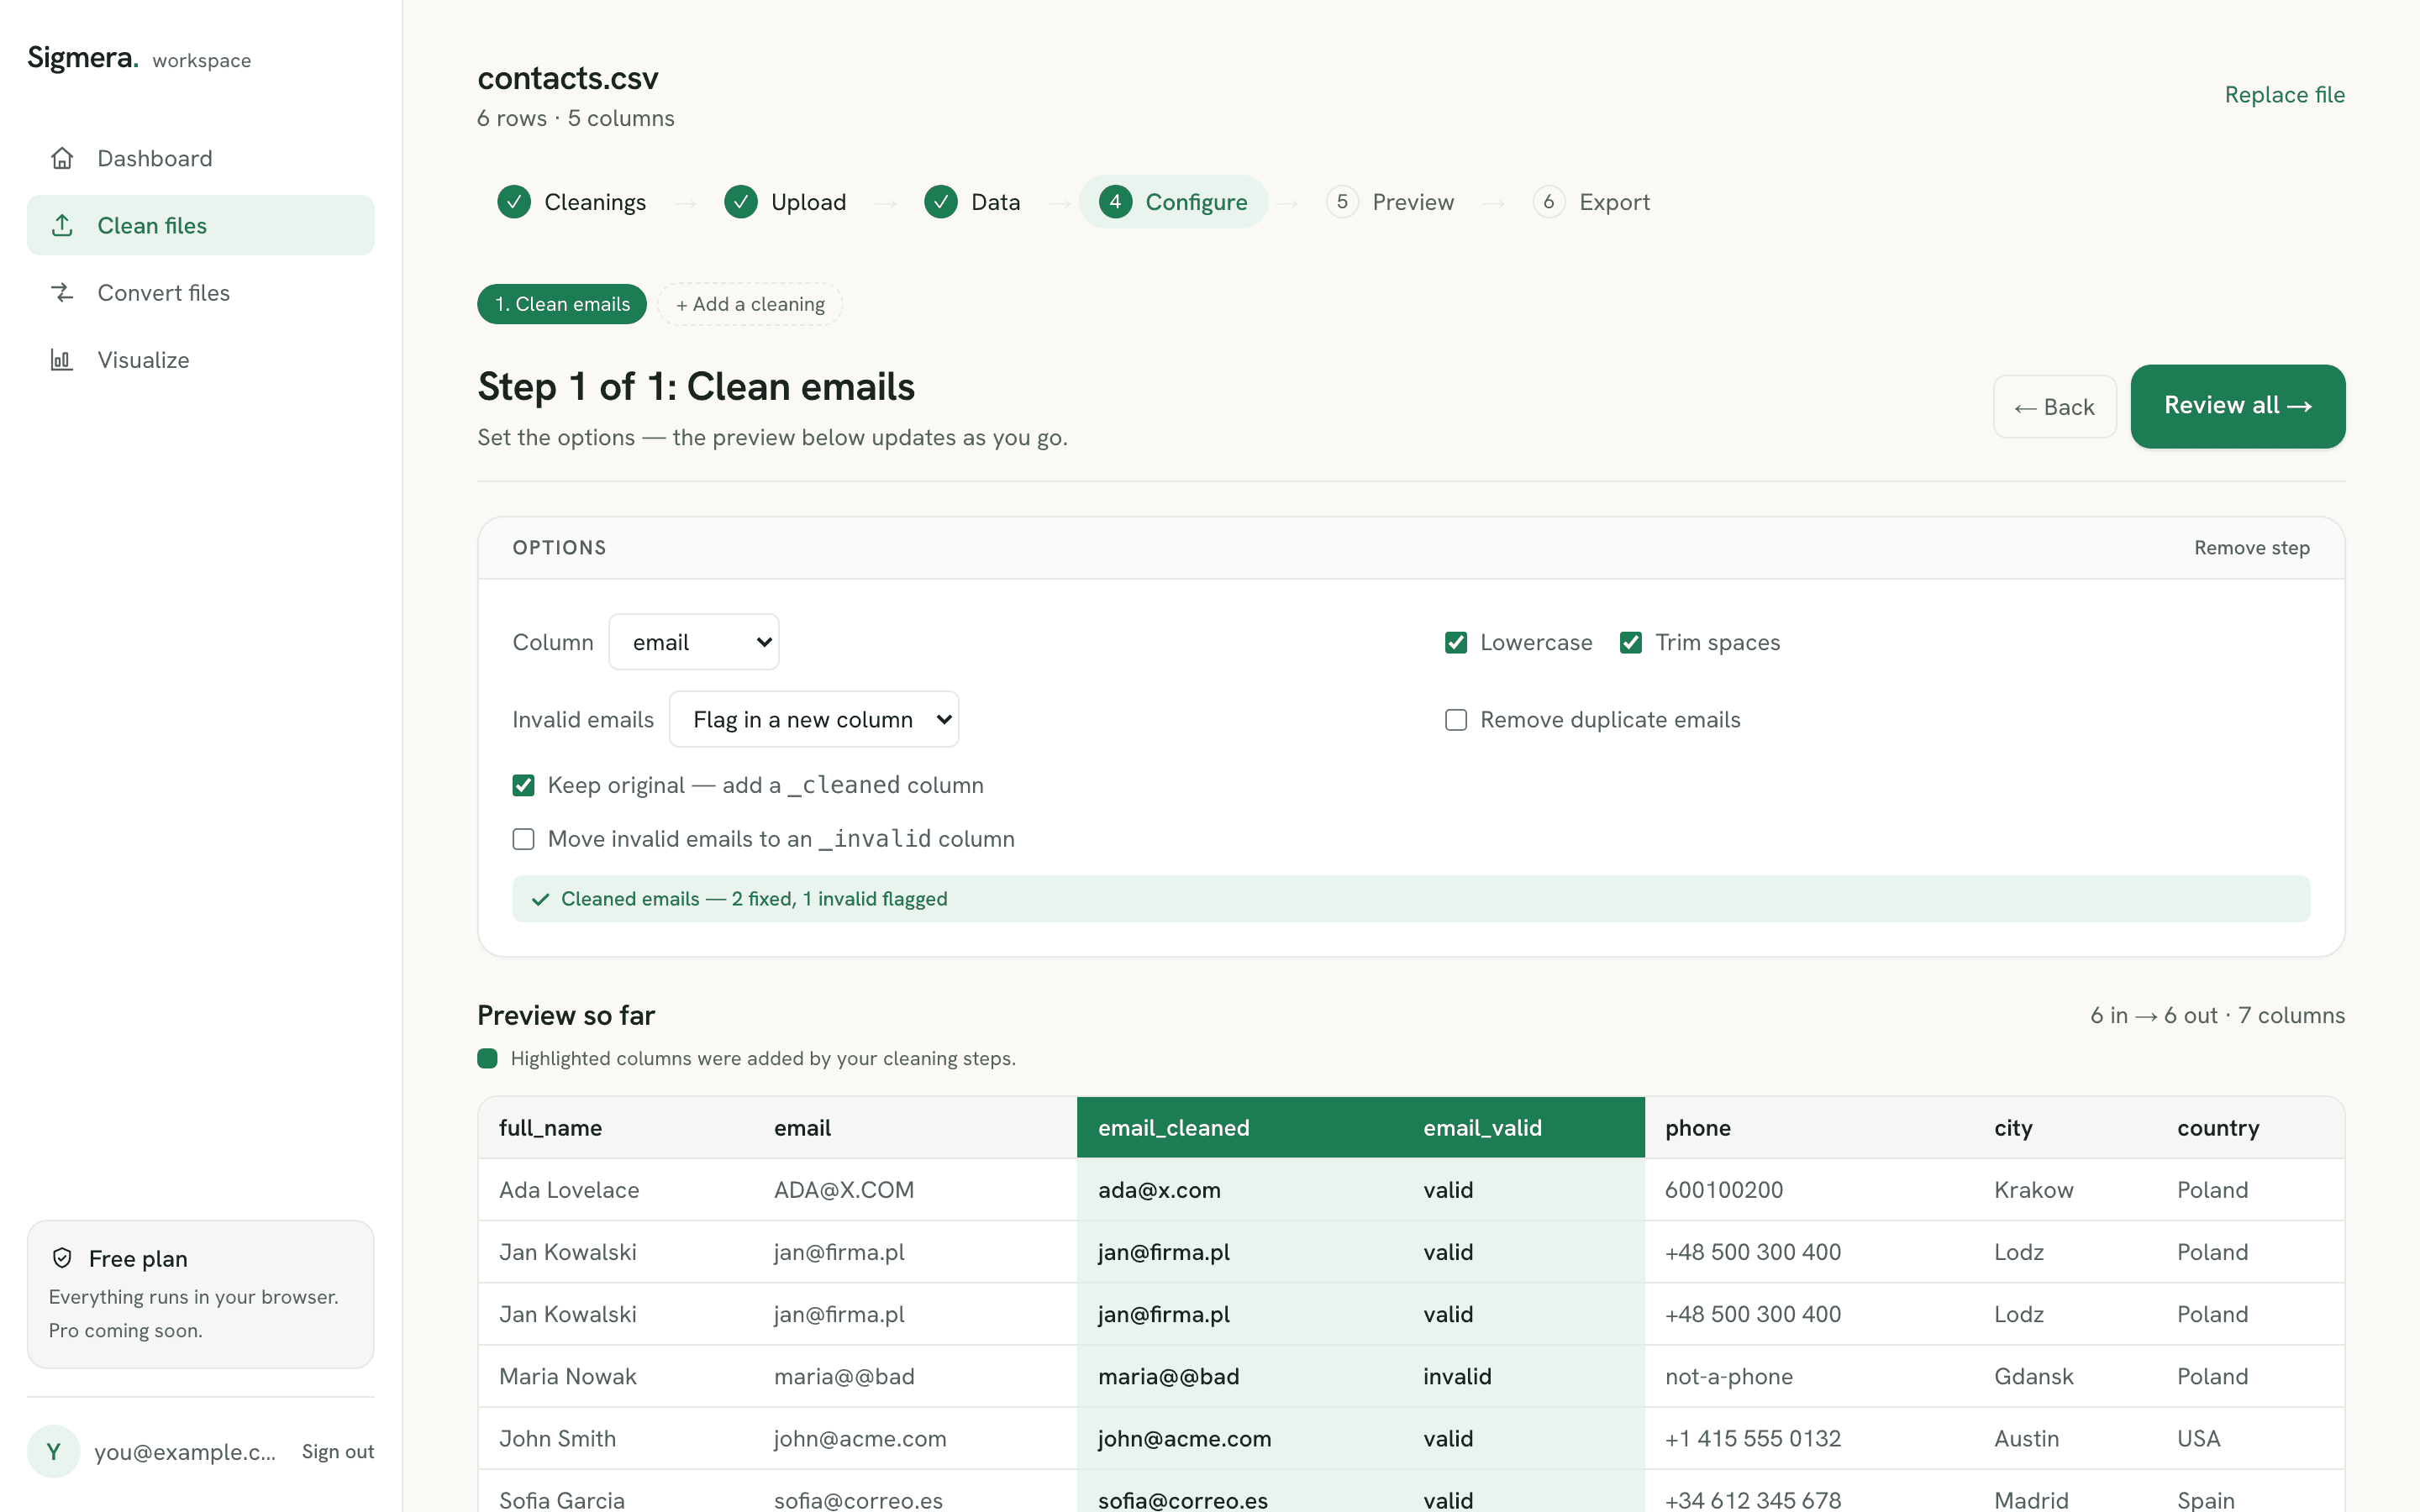Select the Export wizard step
The image size is (2420, 1512).
pyautogui.click(x=1592, y=202)
